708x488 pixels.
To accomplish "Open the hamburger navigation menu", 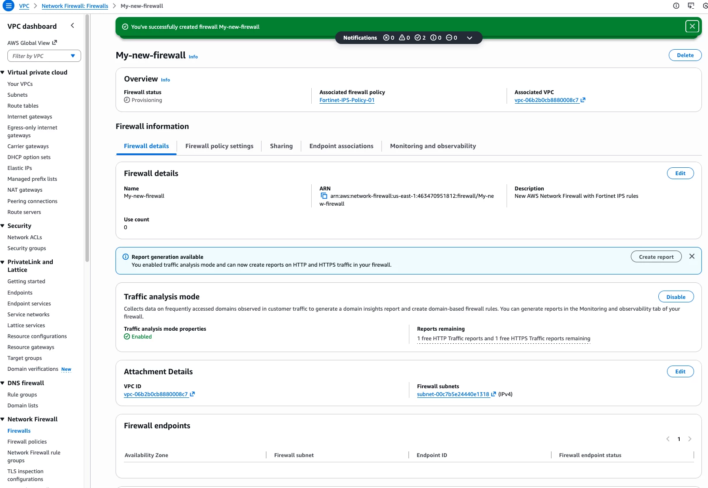I will point(8,6).
